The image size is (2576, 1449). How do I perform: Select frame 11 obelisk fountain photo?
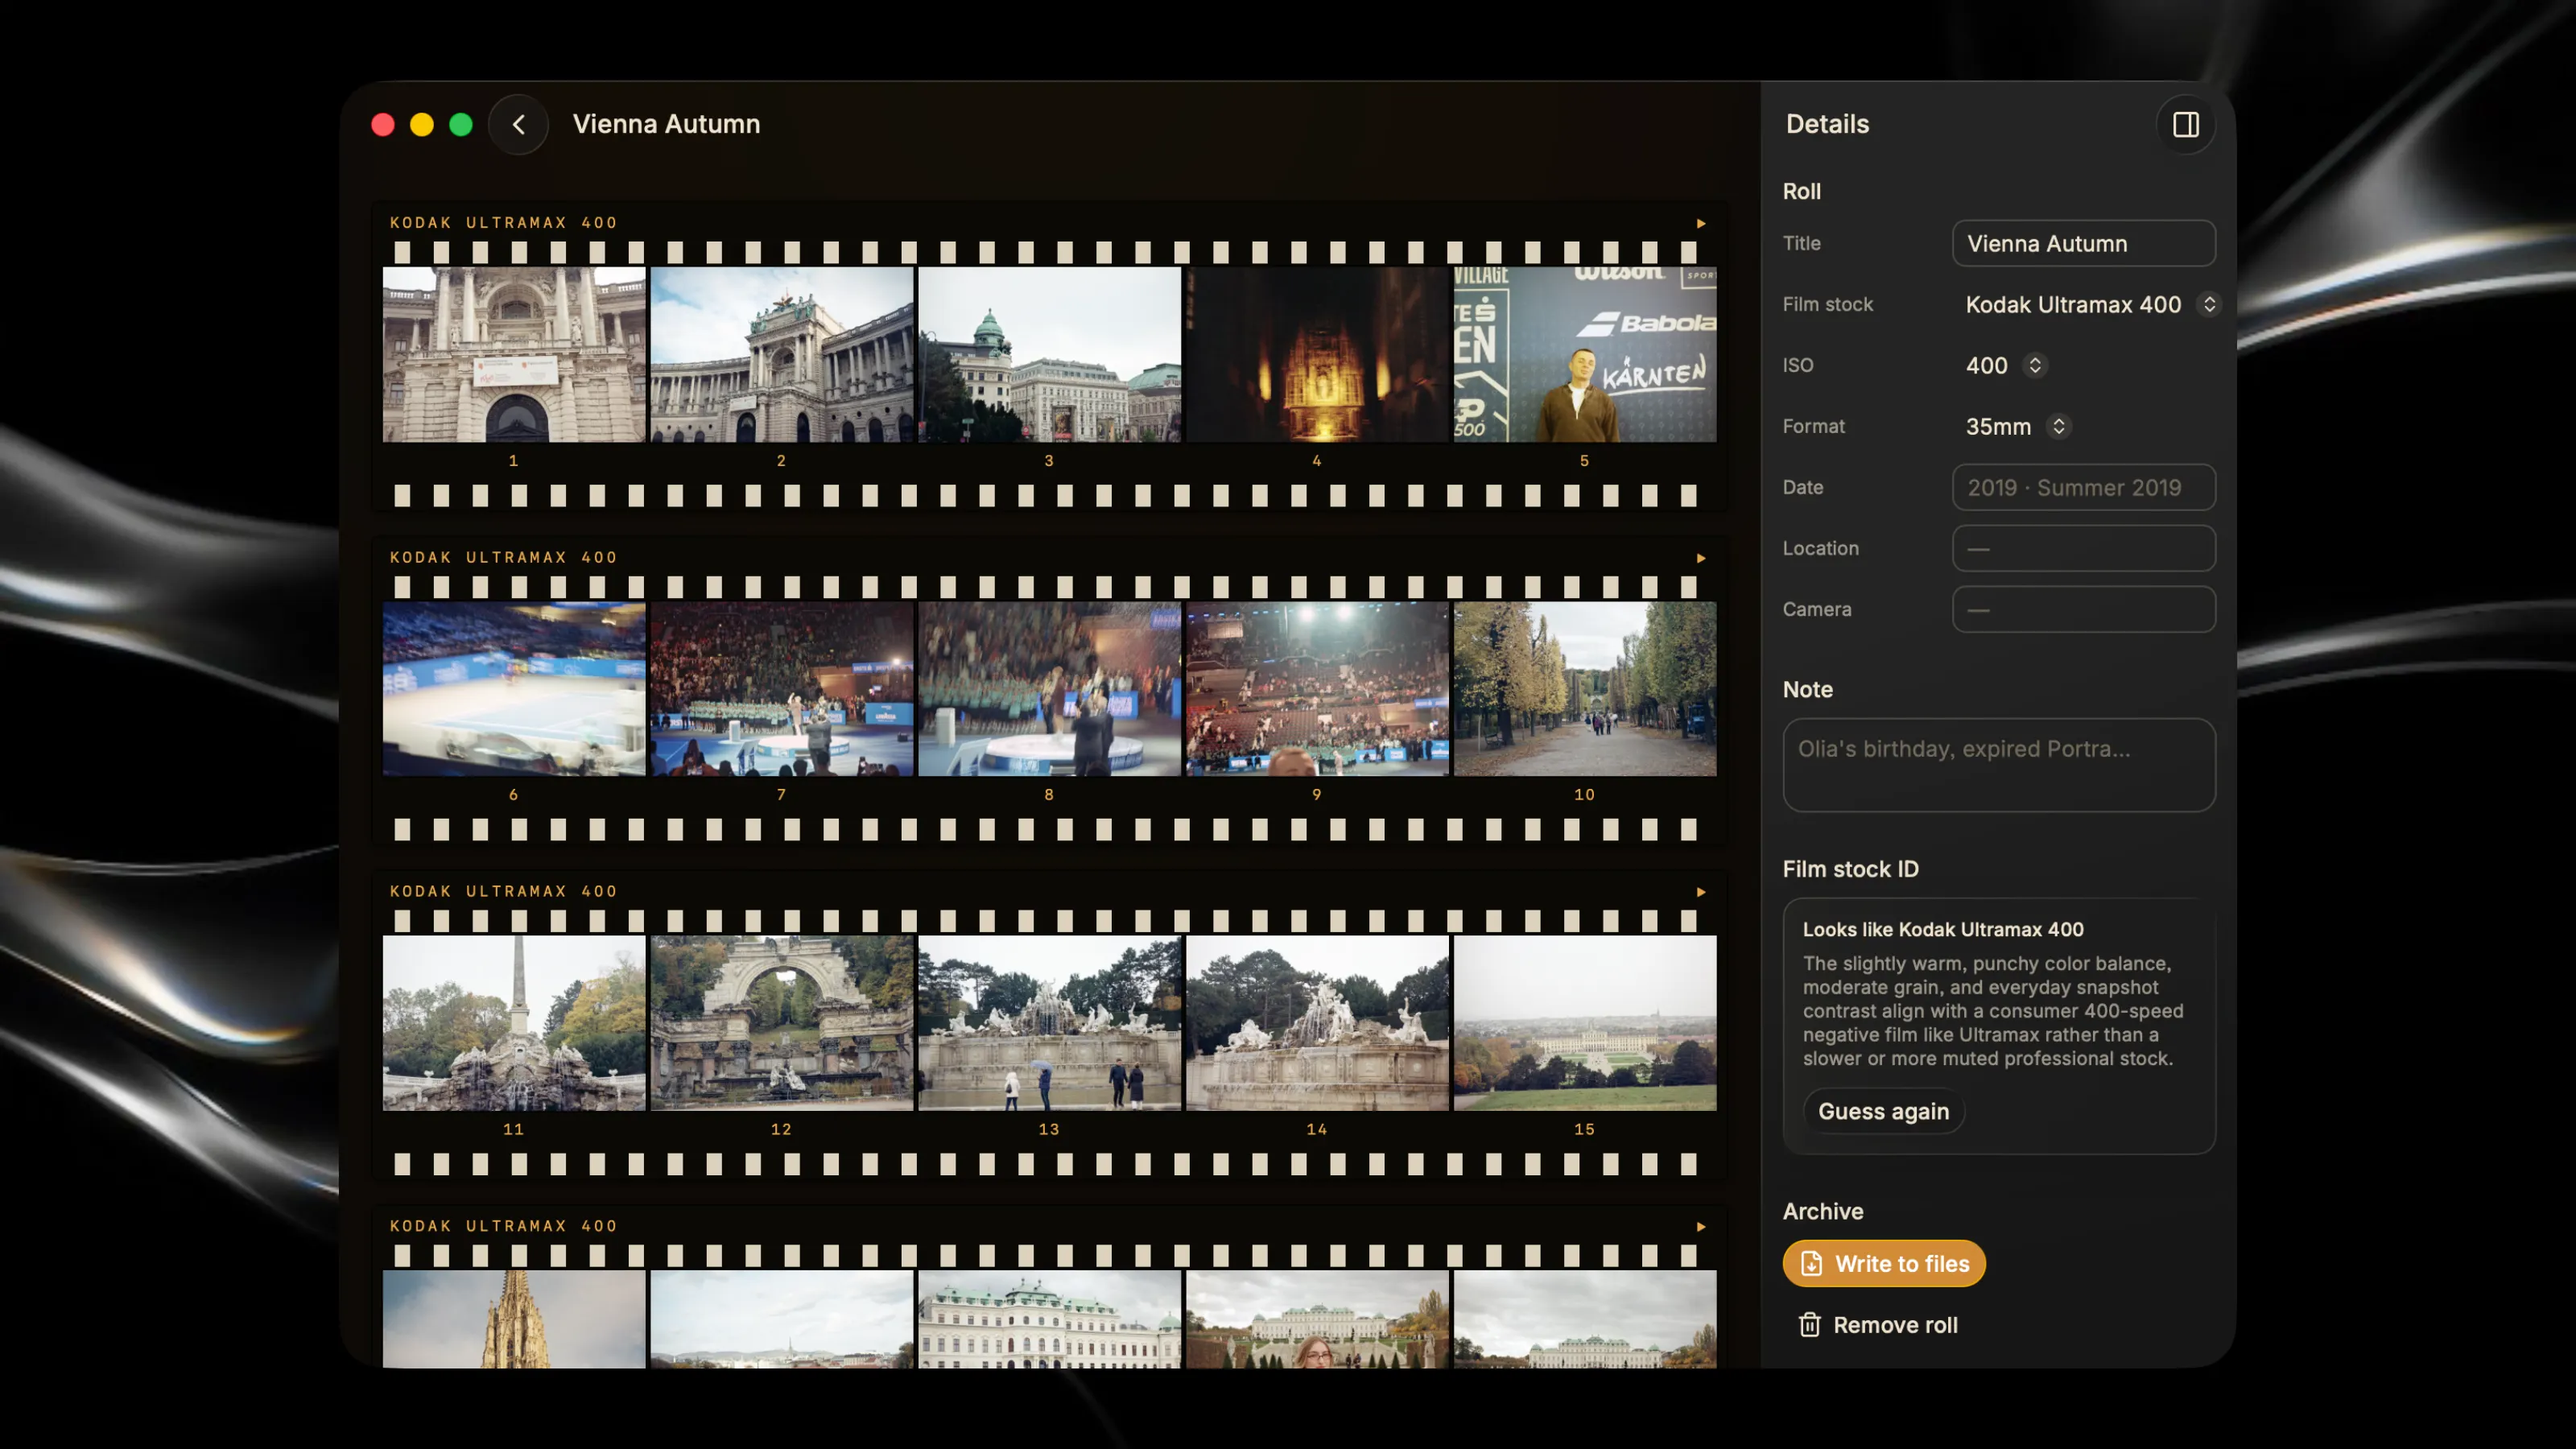coord(514,1023)
